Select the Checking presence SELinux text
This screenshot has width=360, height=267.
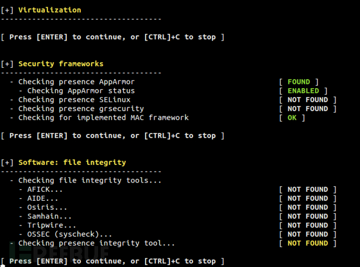tap(74, 100)
